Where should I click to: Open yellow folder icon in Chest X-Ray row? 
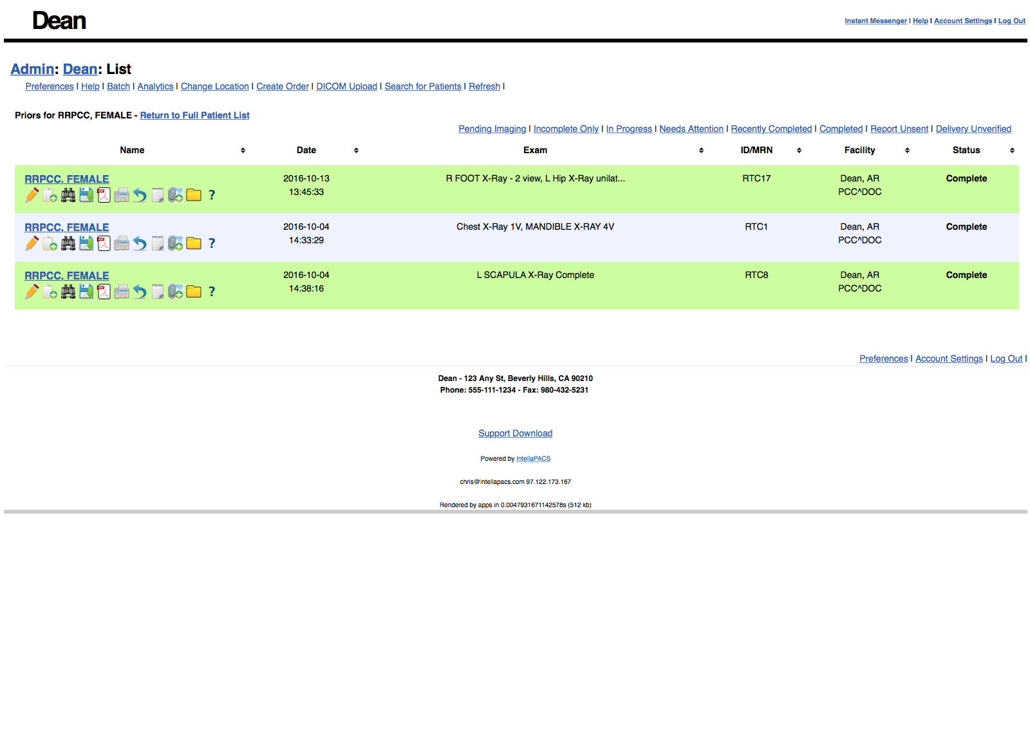pyautogui.click(x=194, y=243)
